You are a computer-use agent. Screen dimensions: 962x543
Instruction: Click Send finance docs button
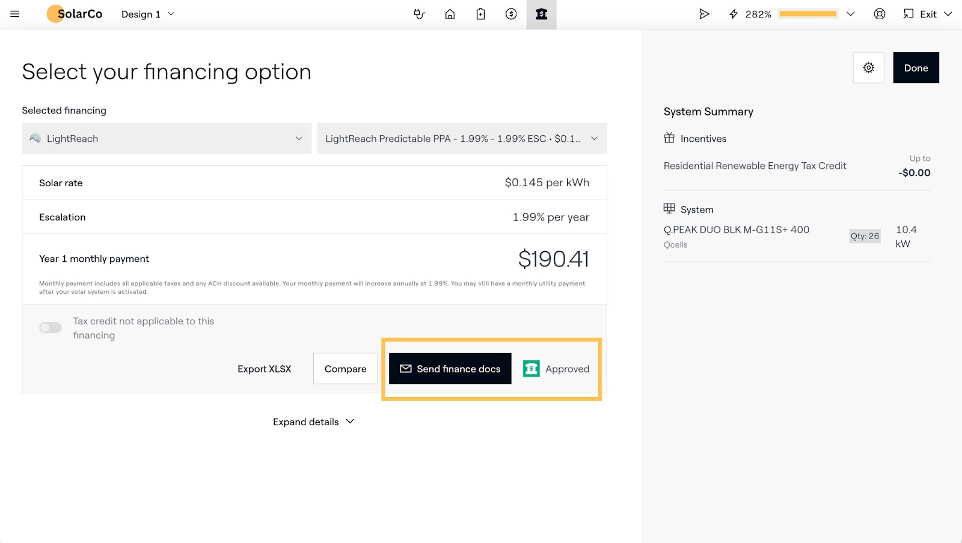point(450,369)
